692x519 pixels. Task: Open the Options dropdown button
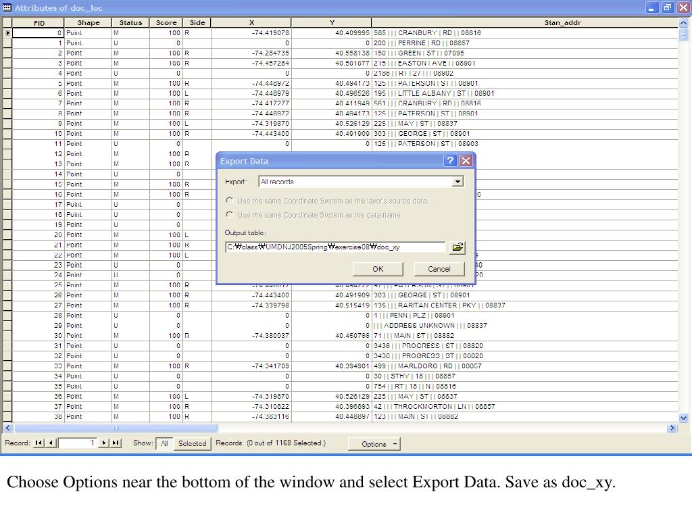coord(374,444)
